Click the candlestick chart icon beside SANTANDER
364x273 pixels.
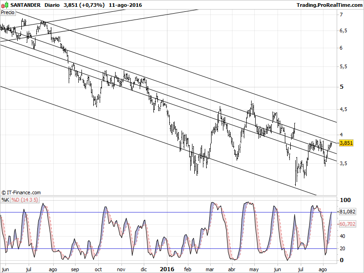point(5,5)
